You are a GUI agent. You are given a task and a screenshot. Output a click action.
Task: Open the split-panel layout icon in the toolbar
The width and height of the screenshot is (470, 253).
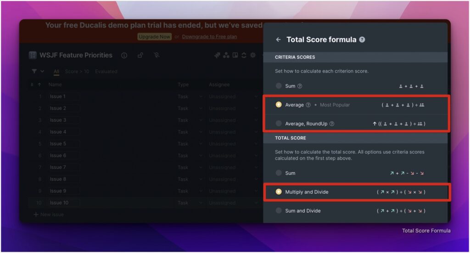pyautogui.click(x=235, y=55)
